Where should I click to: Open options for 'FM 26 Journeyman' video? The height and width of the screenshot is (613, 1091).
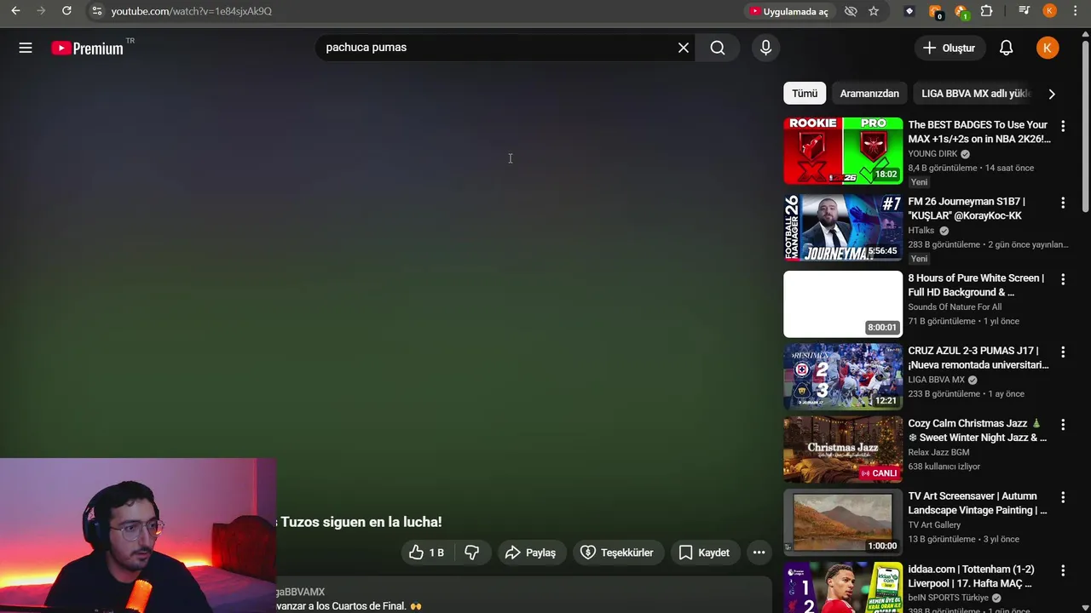coord(1062,203)
